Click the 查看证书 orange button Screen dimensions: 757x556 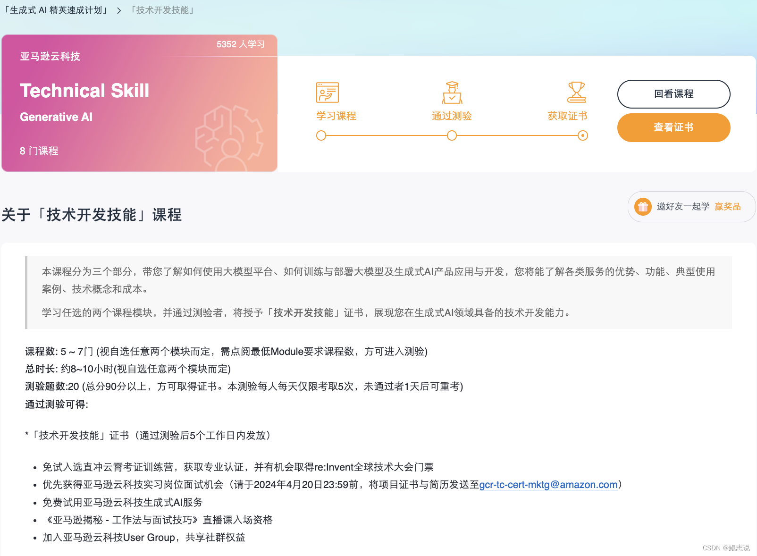click(673, 127)
